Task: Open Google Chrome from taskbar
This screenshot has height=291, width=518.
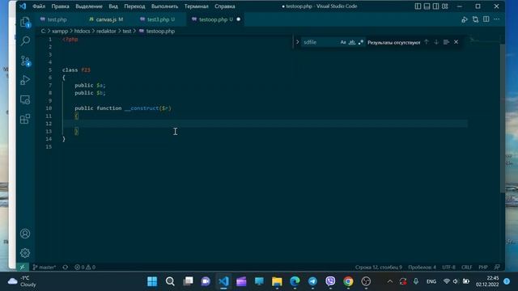Action: (x=348, y=281)
